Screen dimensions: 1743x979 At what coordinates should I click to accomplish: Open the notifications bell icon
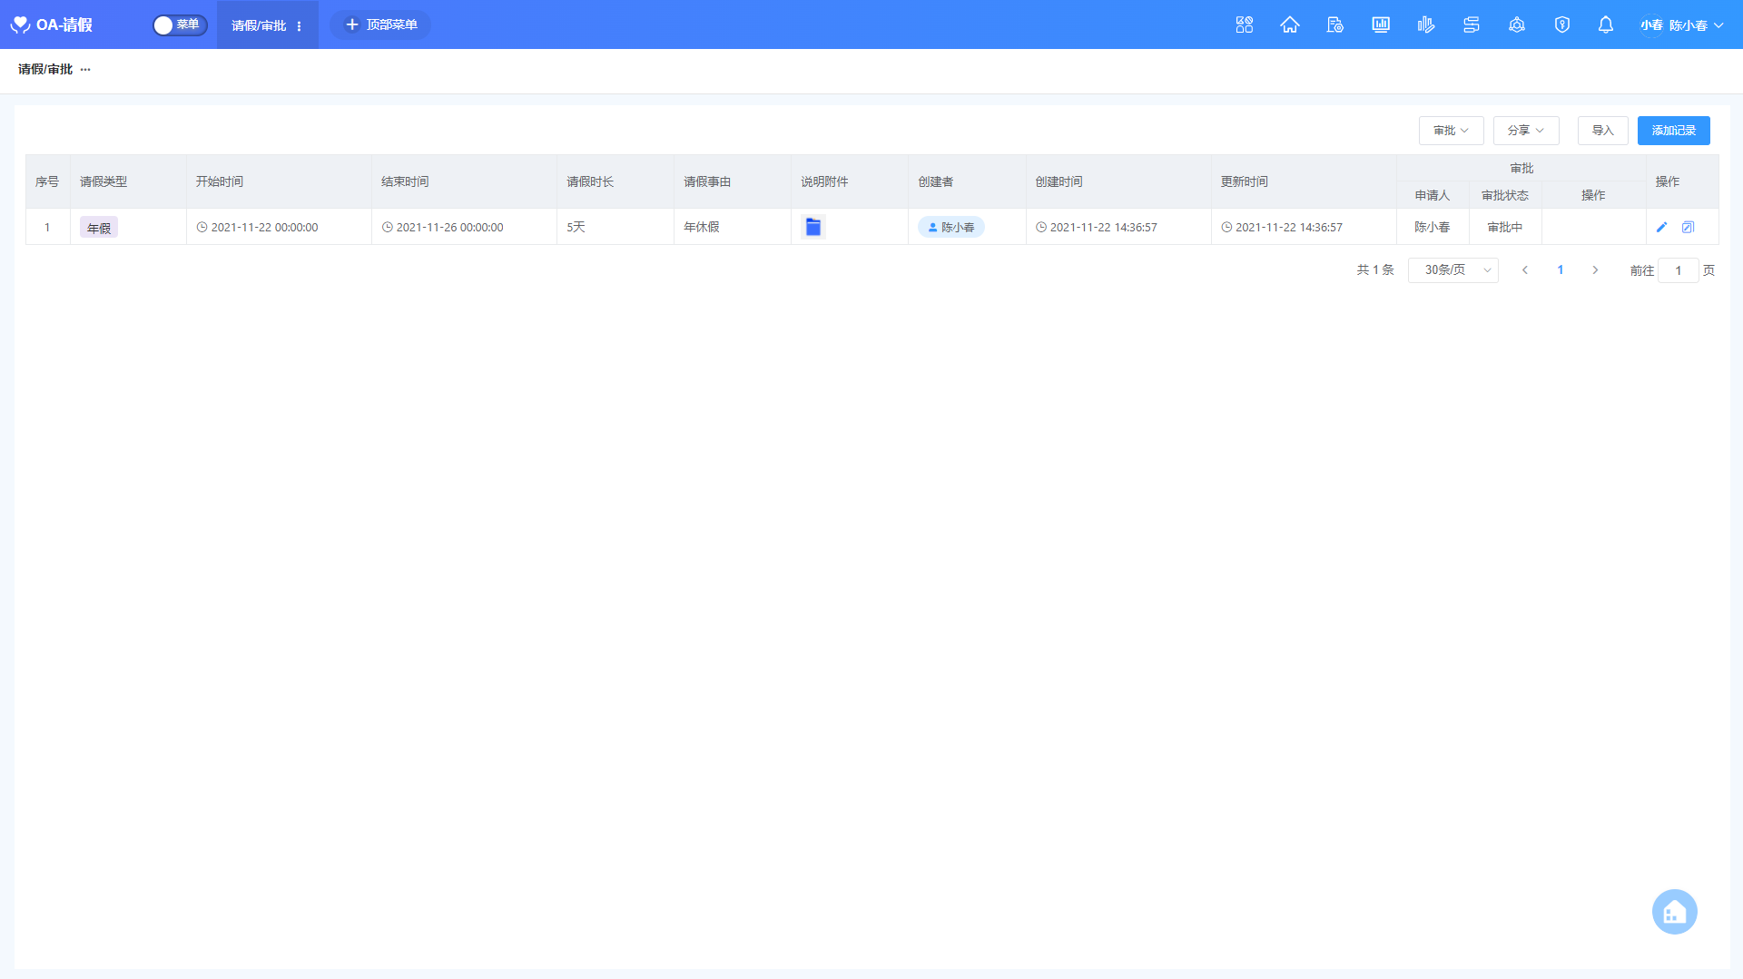coord(1605,24)
